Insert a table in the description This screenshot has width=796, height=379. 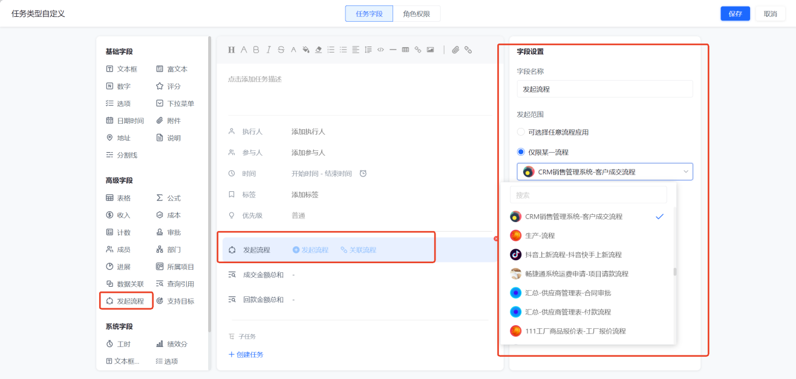pyautogui.click(x=405, y=50)
